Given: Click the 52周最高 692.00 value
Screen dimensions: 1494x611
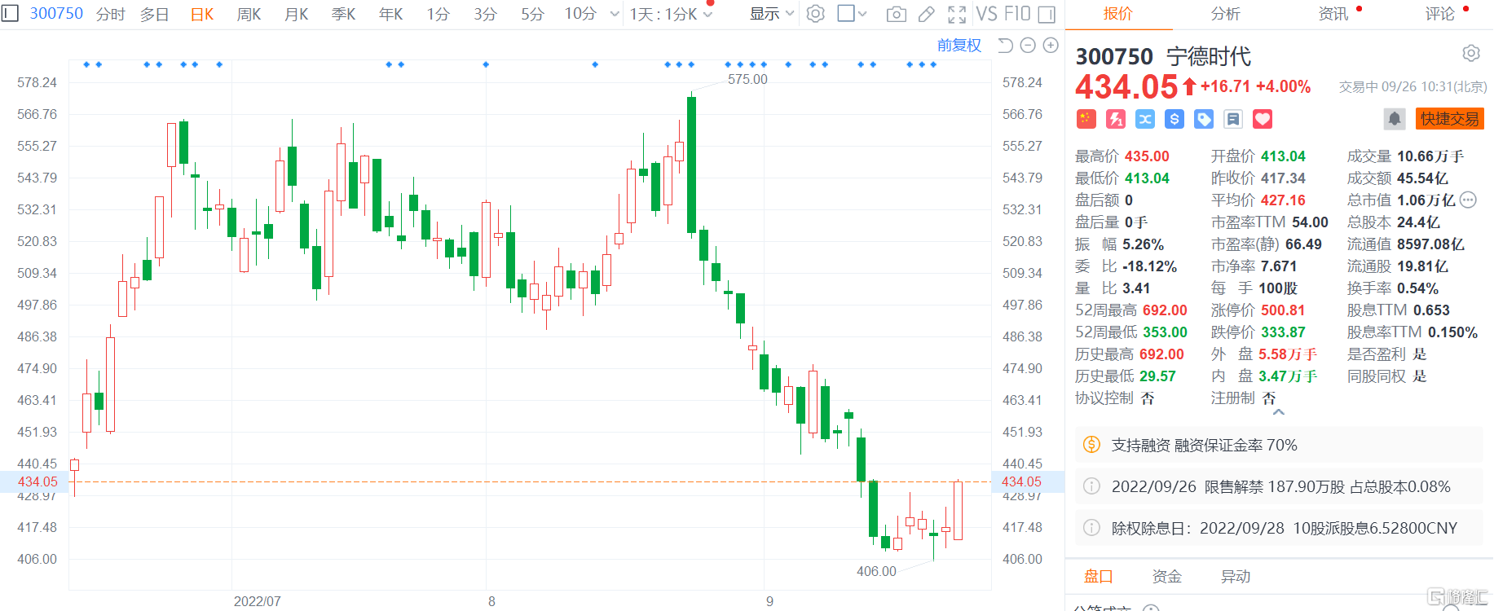Looking at the screenshot, I should tap(1165, 310).
